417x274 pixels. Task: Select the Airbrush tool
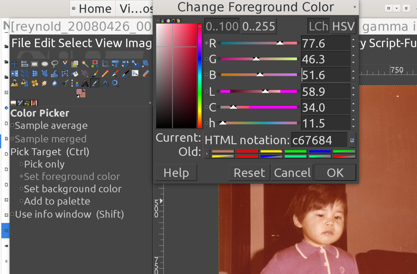coord(115,73)
